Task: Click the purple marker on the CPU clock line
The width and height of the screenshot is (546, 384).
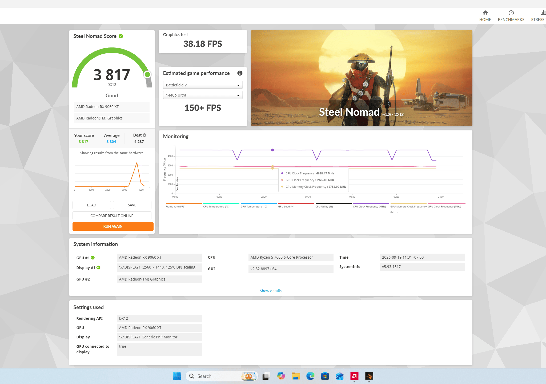Action: tap(272, 150)
